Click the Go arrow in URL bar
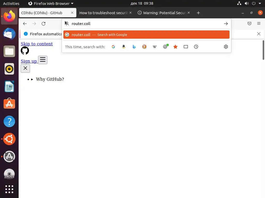This screenshot has width=265, height=198. point(226,23)
